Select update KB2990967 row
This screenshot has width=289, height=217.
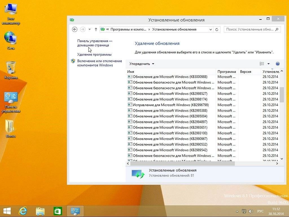203,138
